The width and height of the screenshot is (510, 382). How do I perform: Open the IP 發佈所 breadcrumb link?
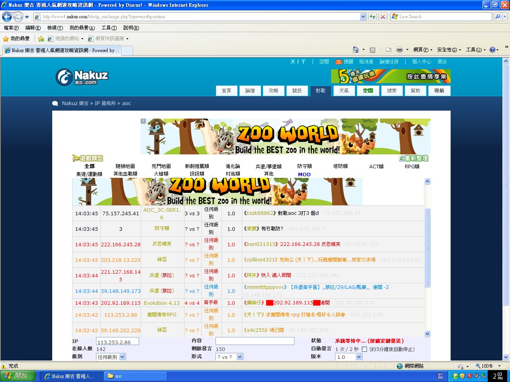coord(105,103)
